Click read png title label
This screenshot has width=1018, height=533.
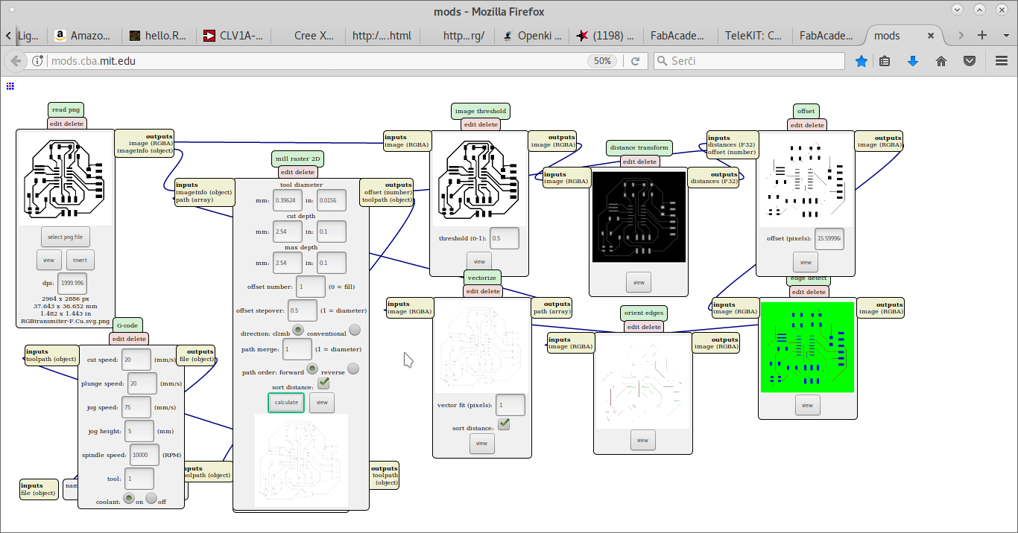point(66,109)
